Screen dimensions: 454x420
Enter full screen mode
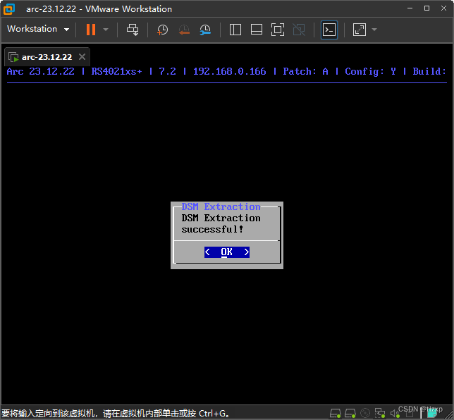pyautogui.click(x=277, y=30)
